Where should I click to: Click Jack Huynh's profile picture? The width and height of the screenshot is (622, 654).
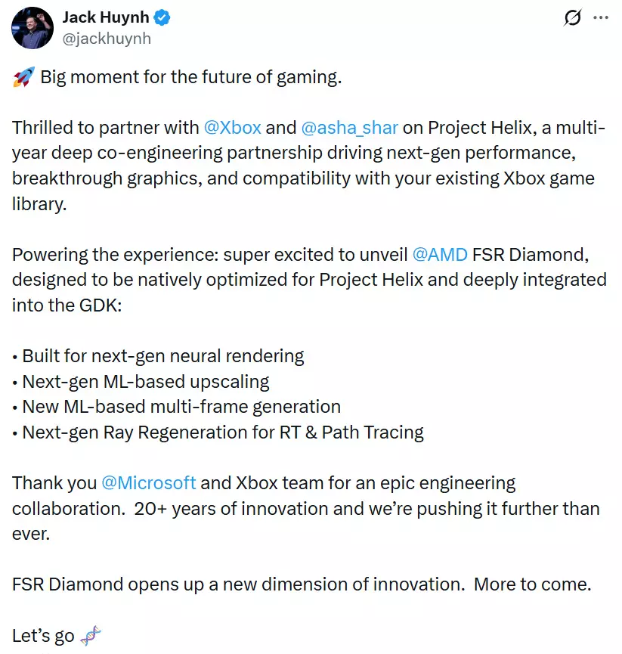(x=32, y=28)
